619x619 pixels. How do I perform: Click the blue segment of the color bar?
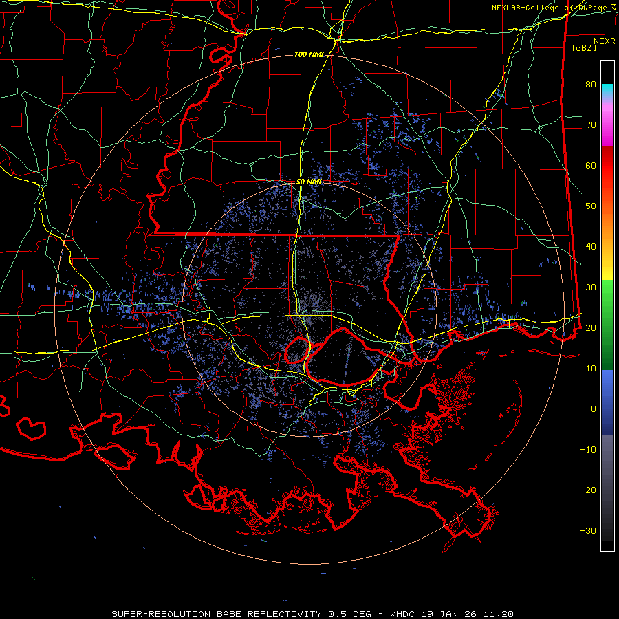[x=607, y=402]
